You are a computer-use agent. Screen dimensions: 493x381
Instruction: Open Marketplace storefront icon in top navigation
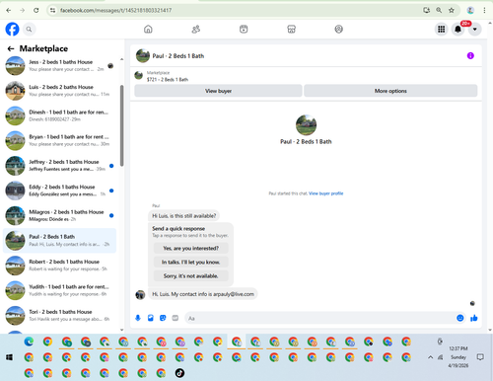click(x=291, y=30)
